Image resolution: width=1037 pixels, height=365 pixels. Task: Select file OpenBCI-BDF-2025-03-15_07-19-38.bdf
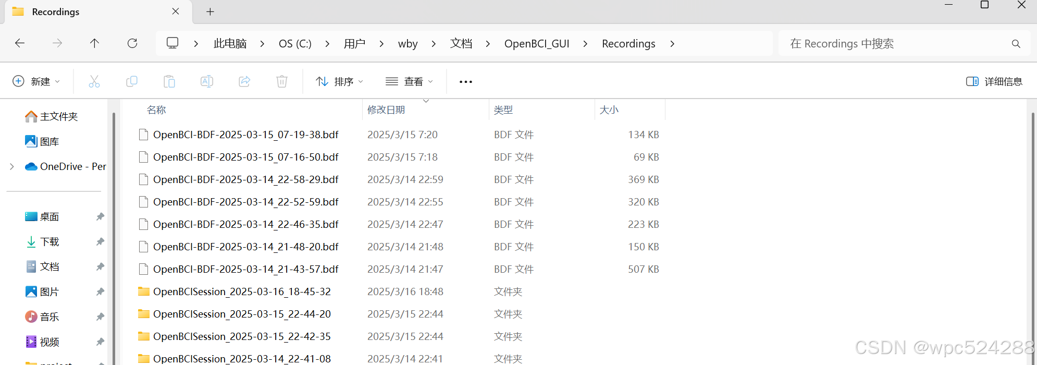pos(245,135)
